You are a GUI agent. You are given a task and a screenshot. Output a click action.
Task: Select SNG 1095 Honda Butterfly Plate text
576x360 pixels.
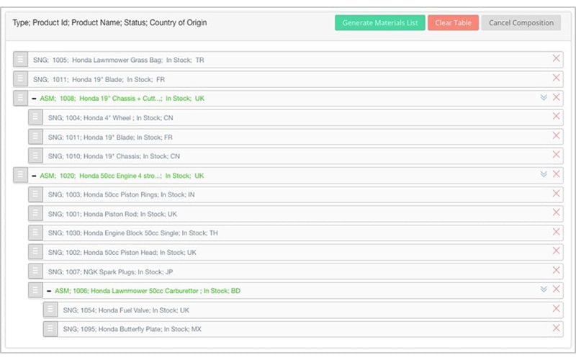tap(132, 329)
